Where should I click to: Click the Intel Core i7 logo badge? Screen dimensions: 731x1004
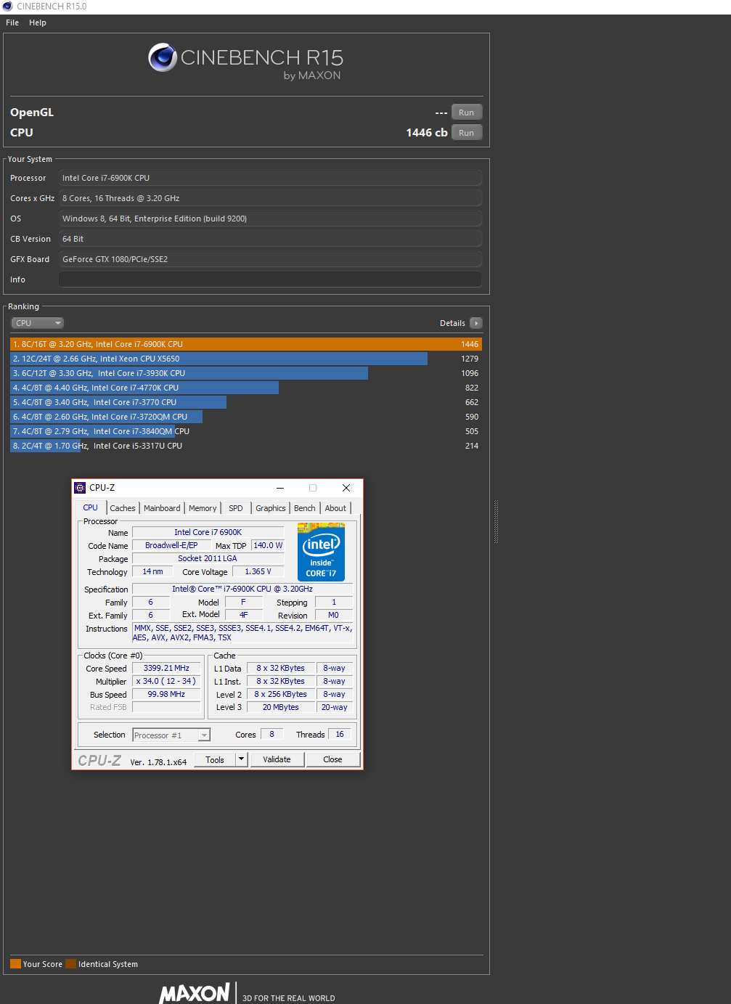(x=321, y=552)
